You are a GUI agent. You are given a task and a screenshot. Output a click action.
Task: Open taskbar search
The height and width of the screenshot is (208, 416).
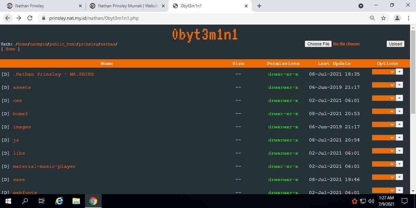click(x=25, y=201)
